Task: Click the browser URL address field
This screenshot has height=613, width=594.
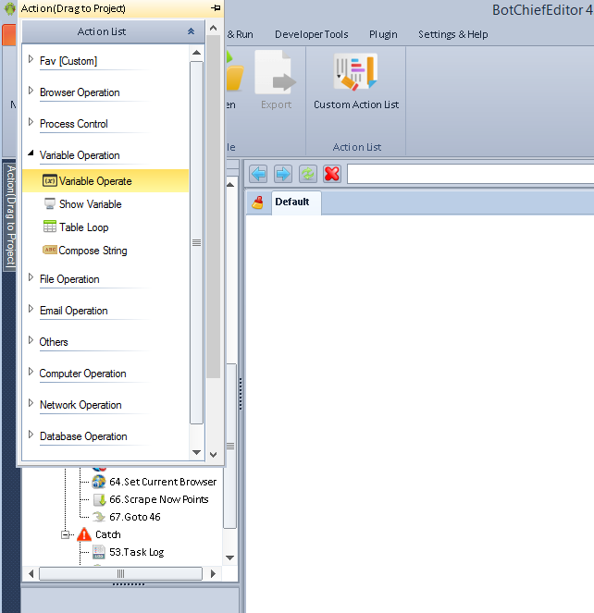Action: coord(470,174)
